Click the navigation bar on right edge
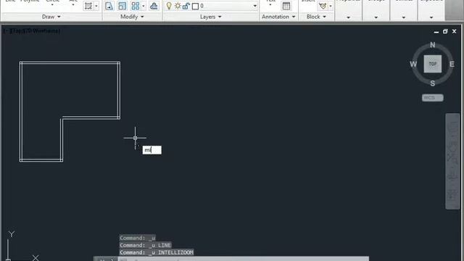464x261 pixels. click(452, 161)
